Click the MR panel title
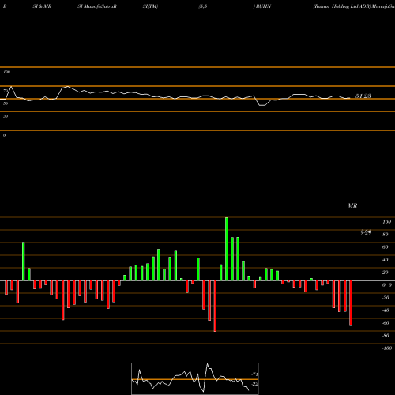 click(x=352, y=205)
